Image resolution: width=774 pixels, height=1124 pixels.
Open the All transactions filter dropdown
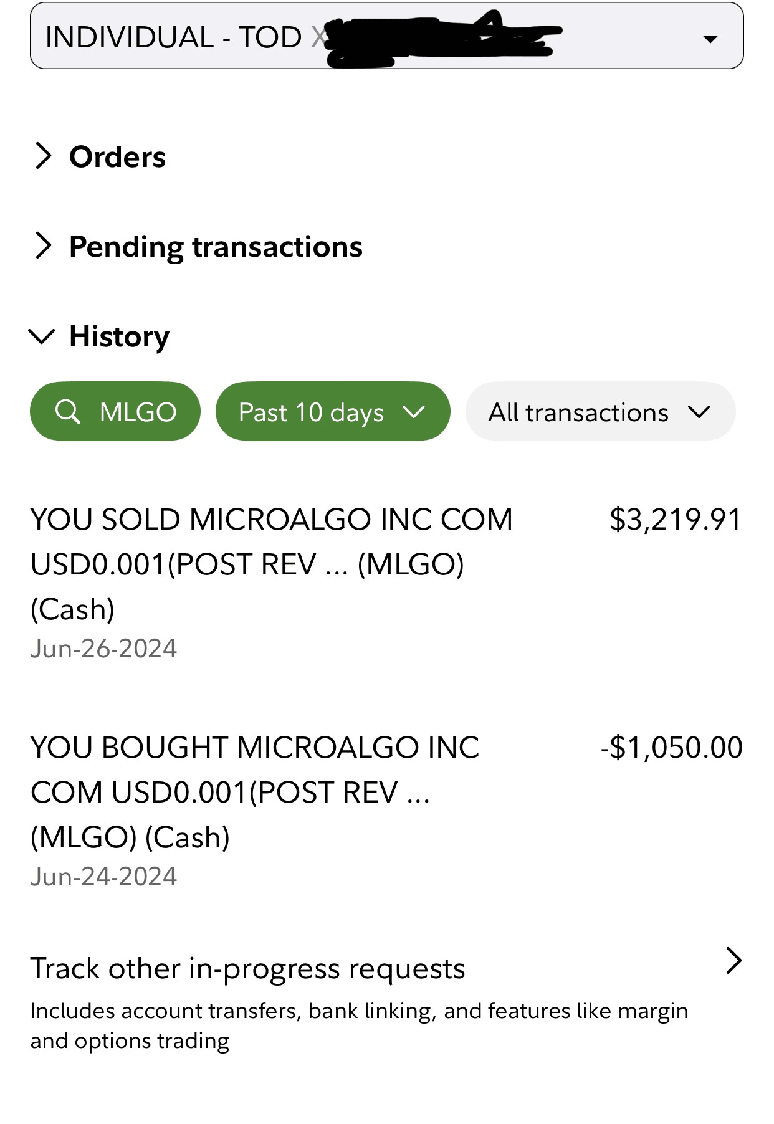(x=600, y=412)
